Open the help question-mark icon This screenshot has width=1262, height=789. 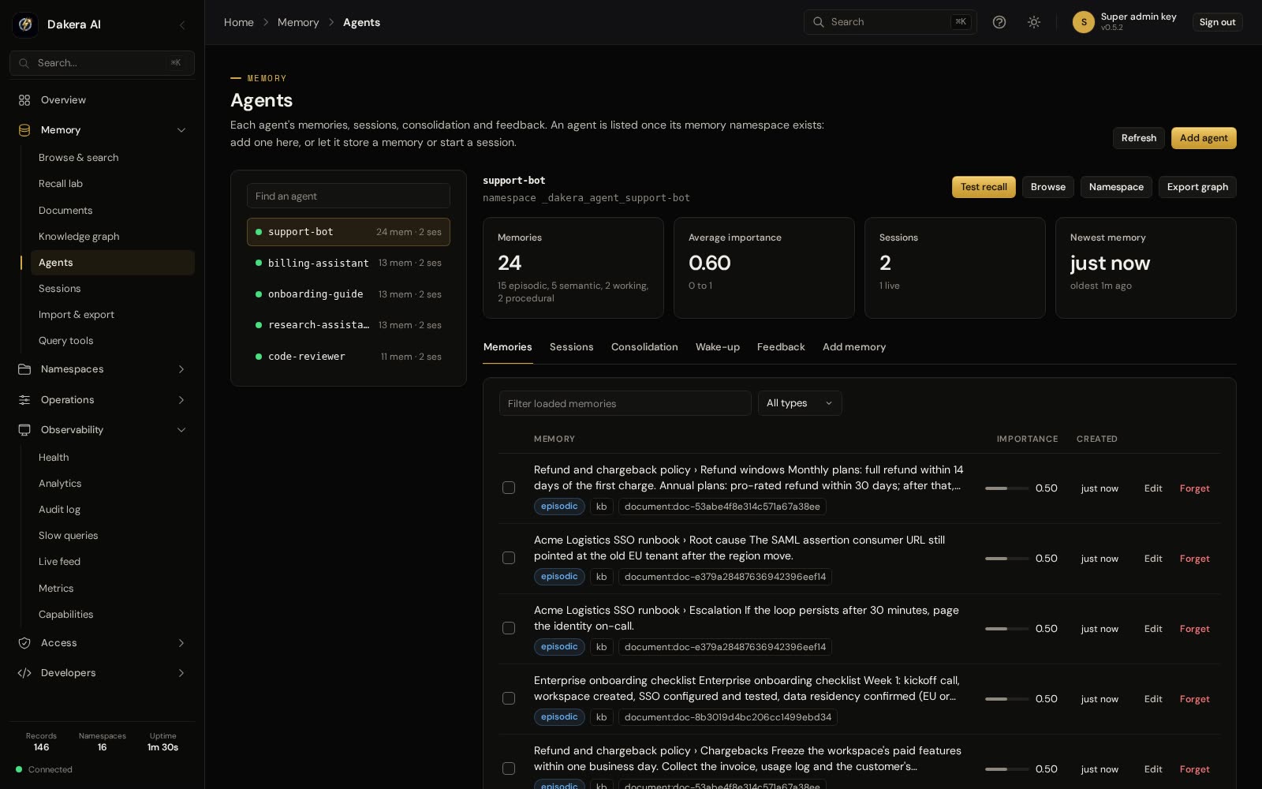click(x=999, y=22)
